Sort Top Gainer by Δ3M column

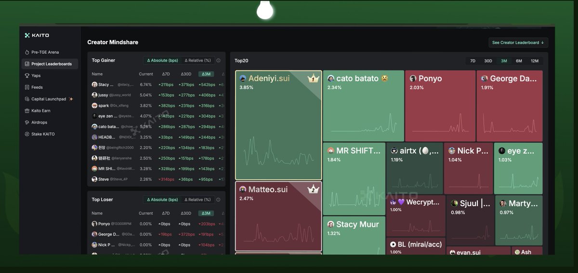click(x=206, y=74)
